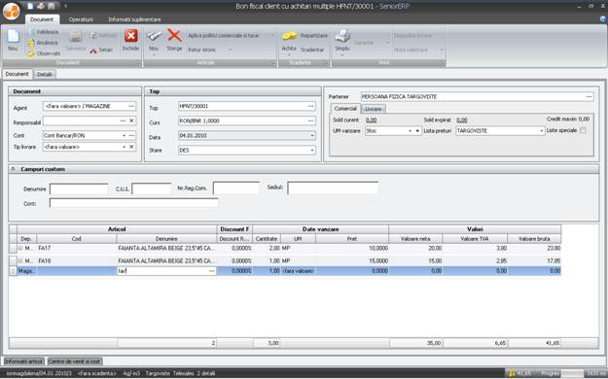This screenshot has width=608, height=379.
Task: Open the Stare DES dropdown
Action: click(x=312, y=150)
